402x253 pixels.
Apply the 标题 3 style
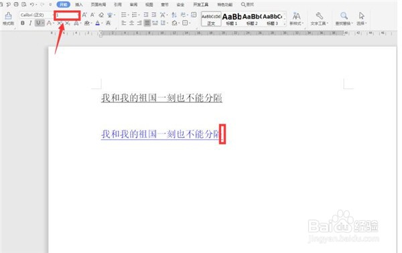click(272, 19)
